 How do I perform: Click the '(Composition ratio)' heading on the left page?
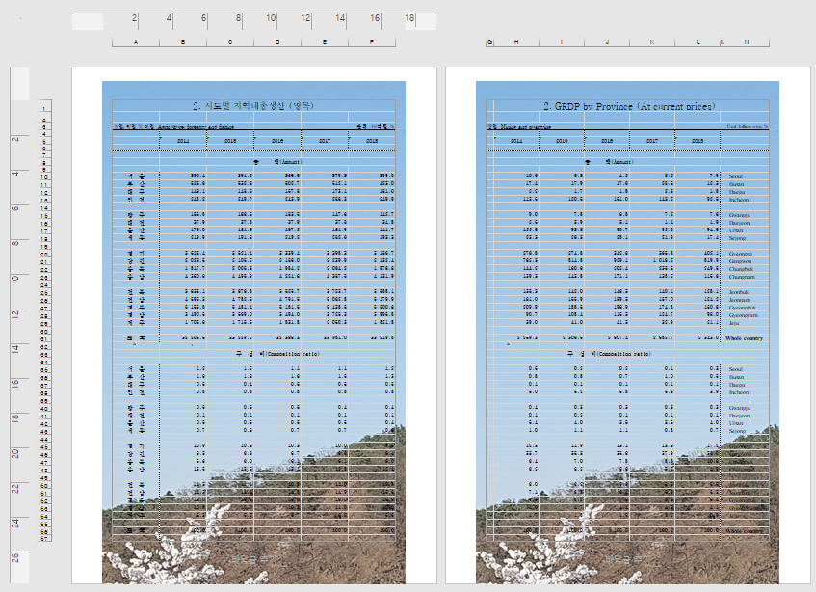click(x=293, y=354)
